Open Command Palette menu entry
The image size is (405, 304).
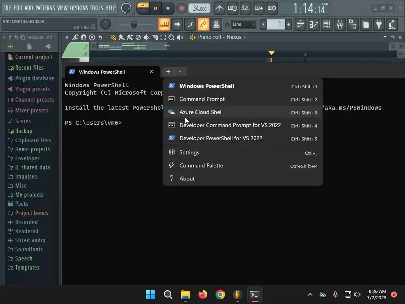[x=243, y=166]
